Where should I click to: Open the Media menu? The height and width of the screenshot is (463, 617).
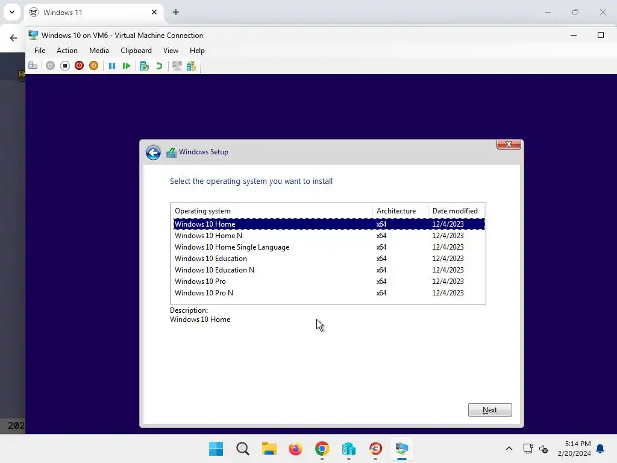[99, 51]
